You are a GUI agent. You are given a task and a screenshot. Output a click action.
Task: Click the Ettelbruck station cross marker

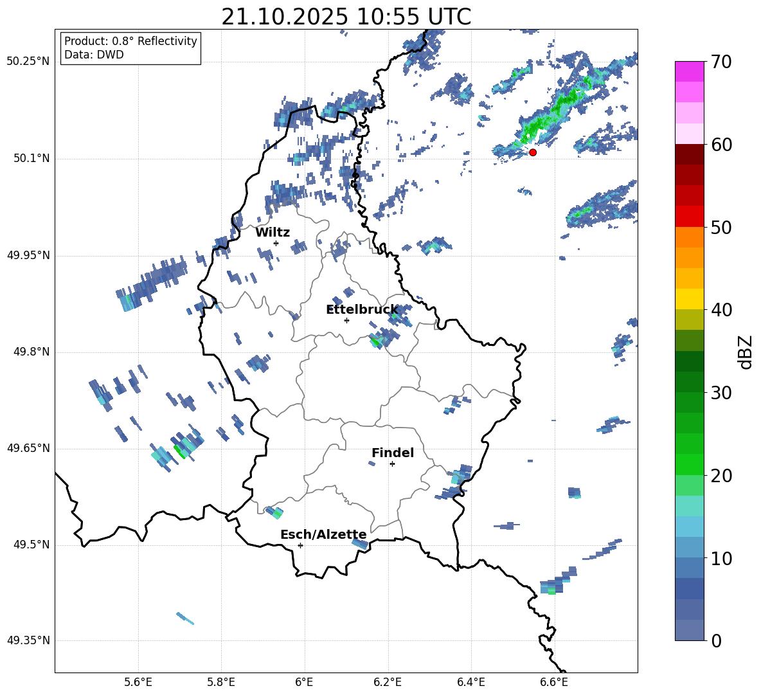click(x=346, y=320)
